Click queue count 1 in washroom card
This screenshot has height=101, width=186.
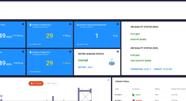(97, 36)
